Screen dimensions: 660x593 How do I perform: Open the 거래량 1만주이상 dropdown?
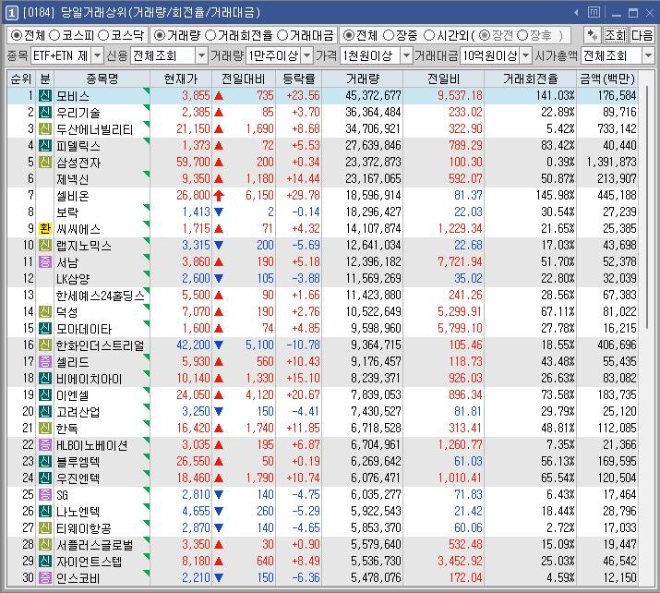(x=307, y=55)
